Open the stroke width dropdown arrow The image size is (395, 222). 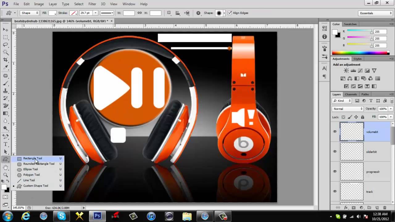pos(95,13)
